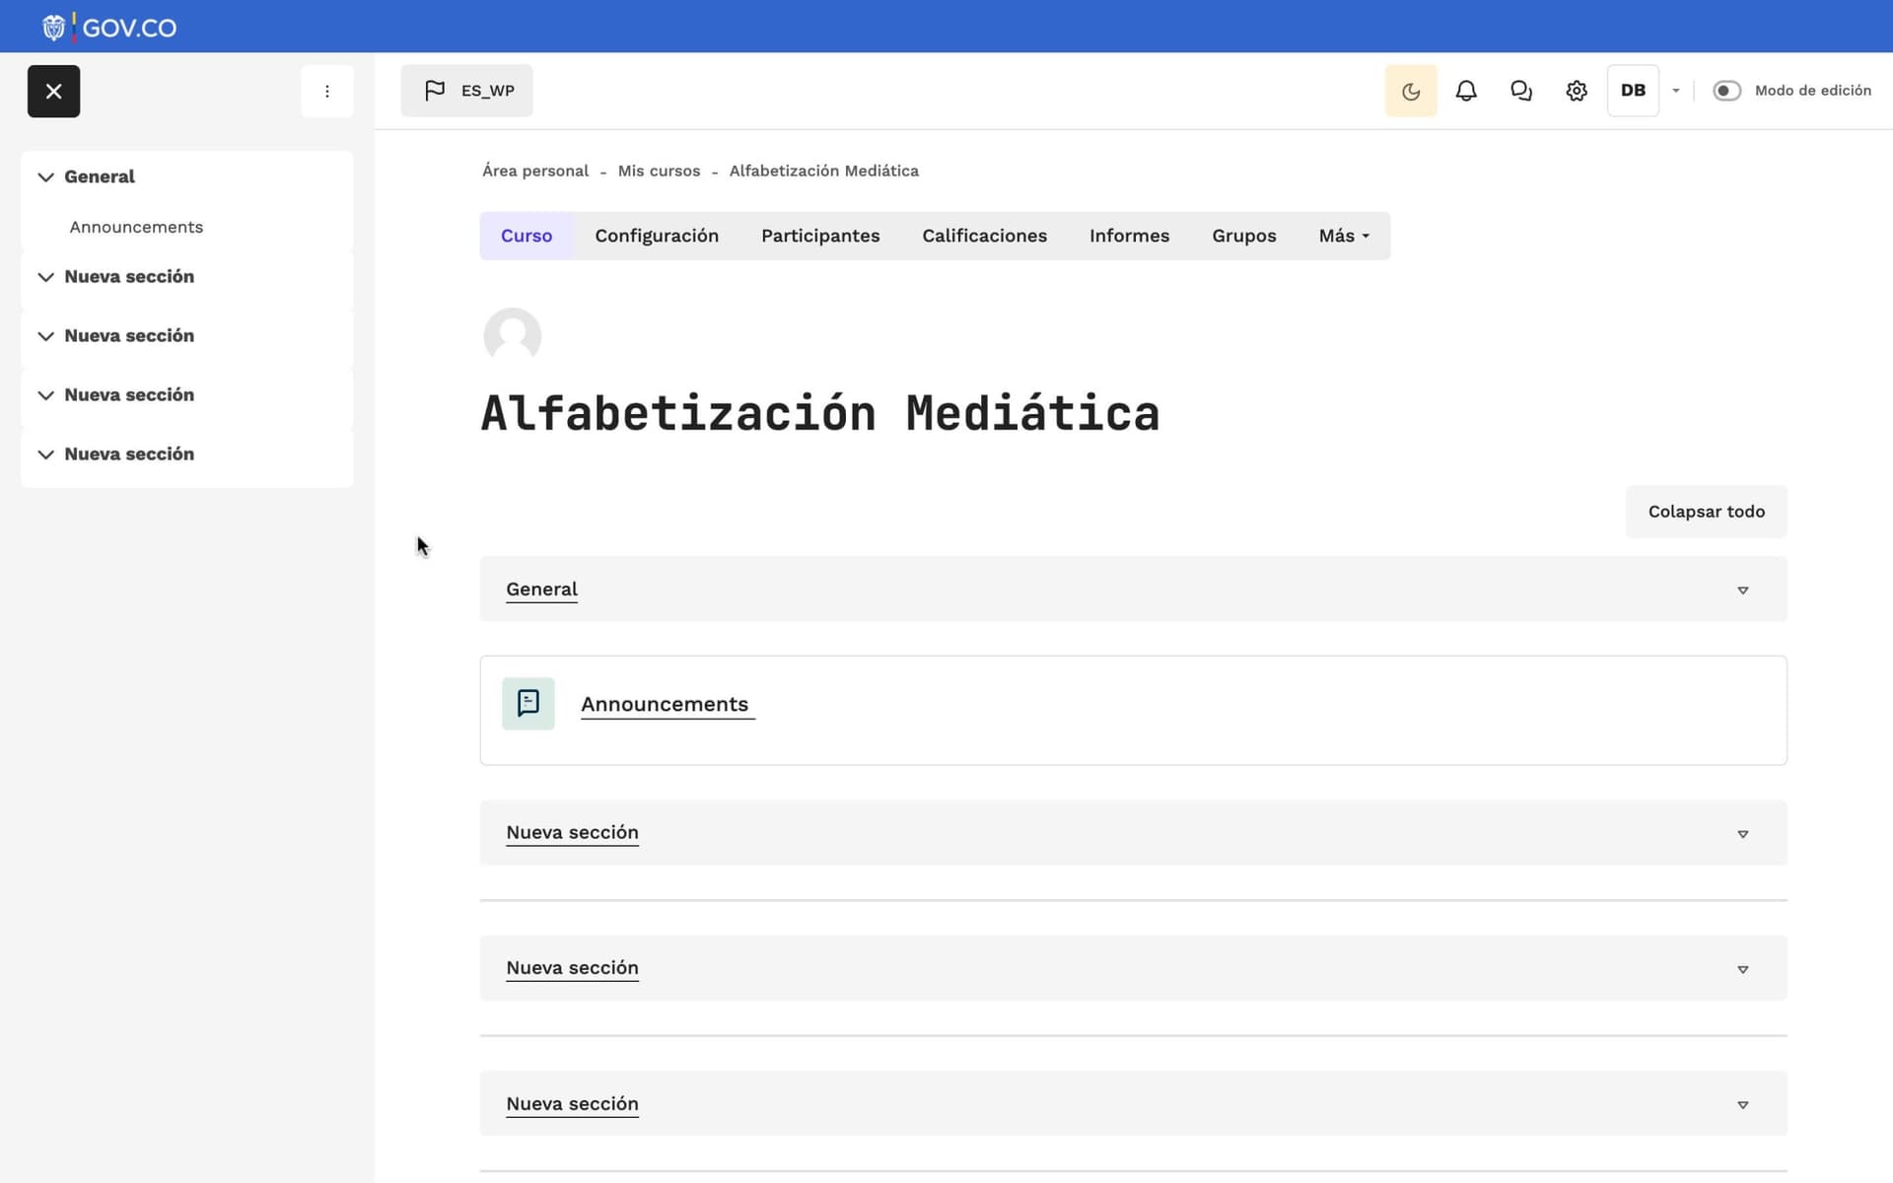Screen dimensions: 1893x1183
Task: Click the GOV.CO logo
Action: 110,27
